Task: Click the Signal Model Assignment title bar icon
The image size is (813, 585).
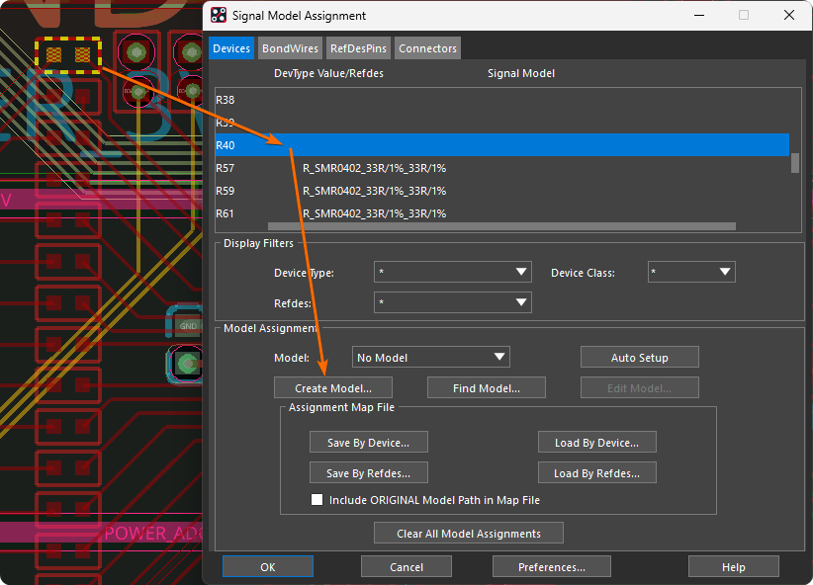Action: (219, 16)
